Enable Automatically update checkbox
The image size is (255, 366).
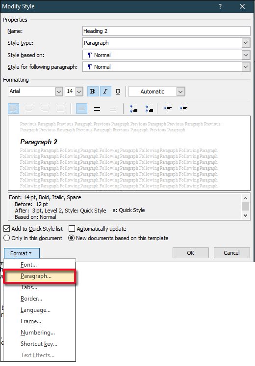pos(72,229)
